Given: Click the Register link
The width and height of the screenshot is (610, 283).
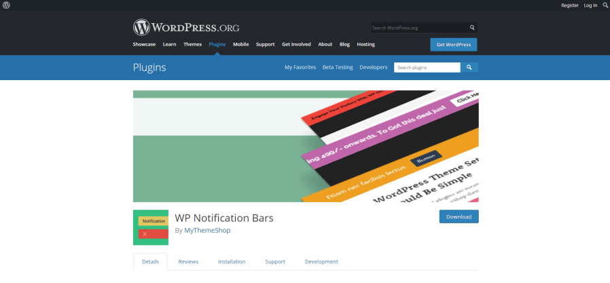Looking at the screenshot, I should click(570, 5).
